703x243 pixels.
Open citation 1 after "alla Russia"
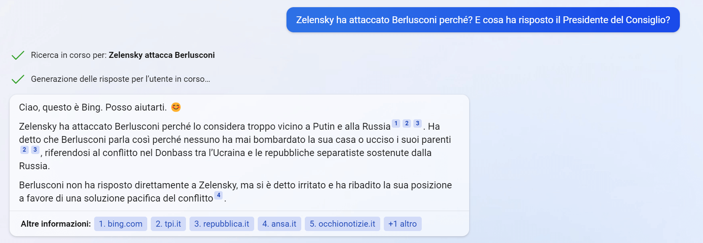[x=396, y=124]
